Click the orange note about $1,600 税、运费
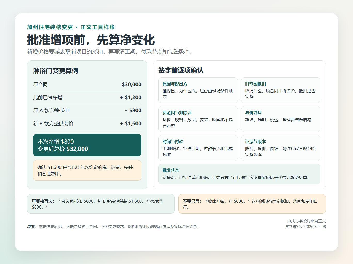The height and width of the screenshot is (264, 353). coord(87,170)
